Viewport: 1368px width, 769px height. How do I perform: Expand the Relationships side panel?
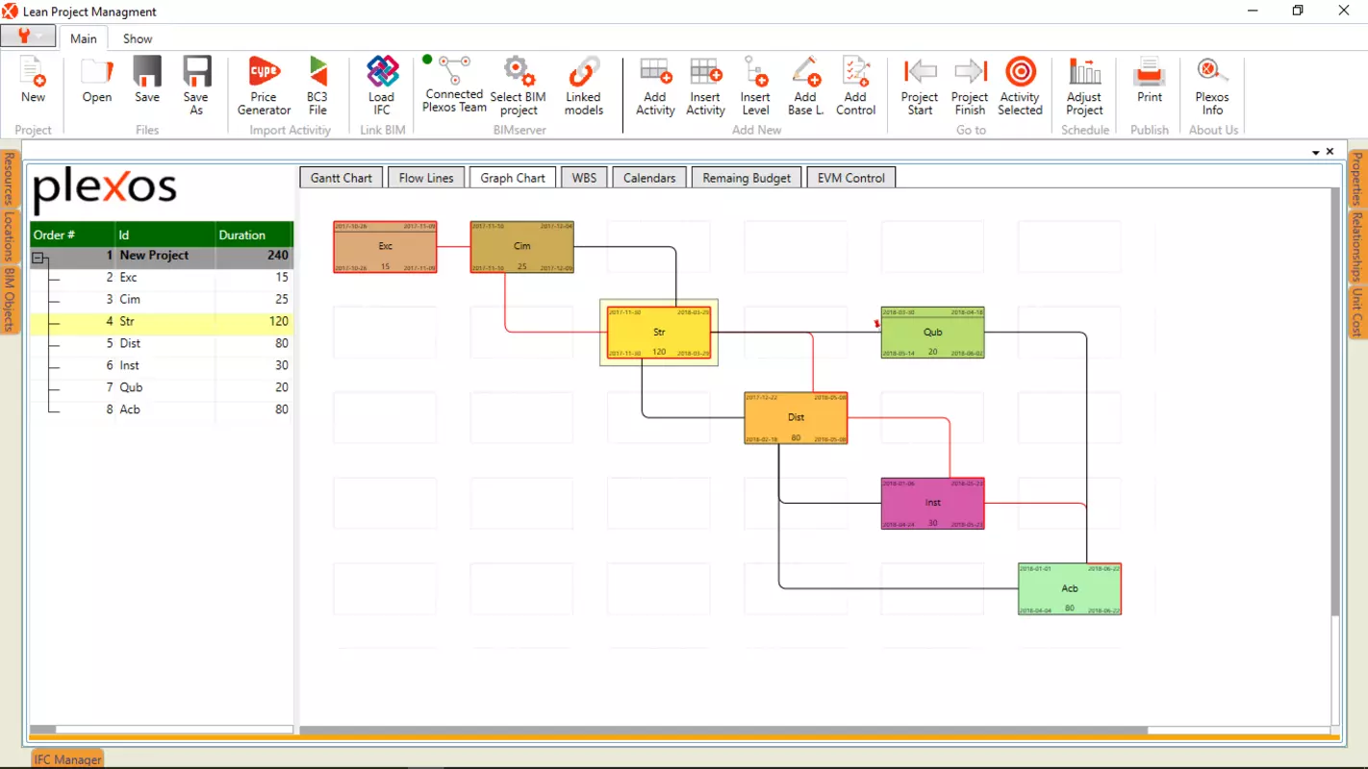pyautogui.click(x=1357, y=247)
